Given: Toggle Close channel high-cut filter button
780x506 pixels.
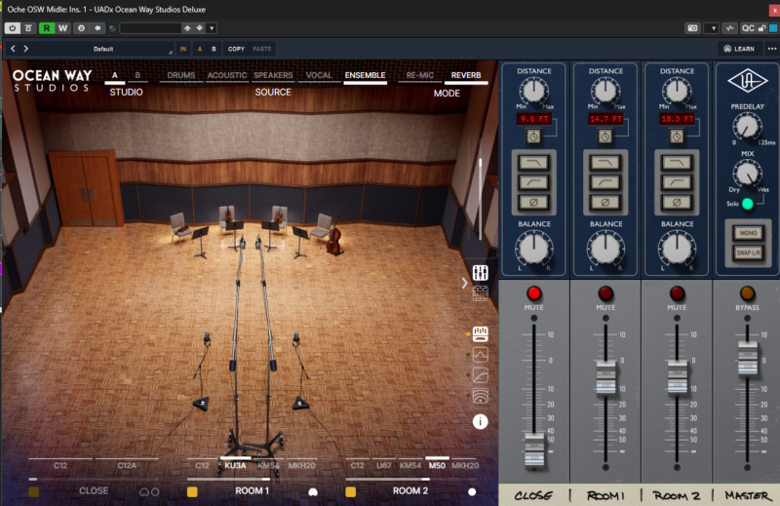Looking at the screenshot, I should click(533, 163).
